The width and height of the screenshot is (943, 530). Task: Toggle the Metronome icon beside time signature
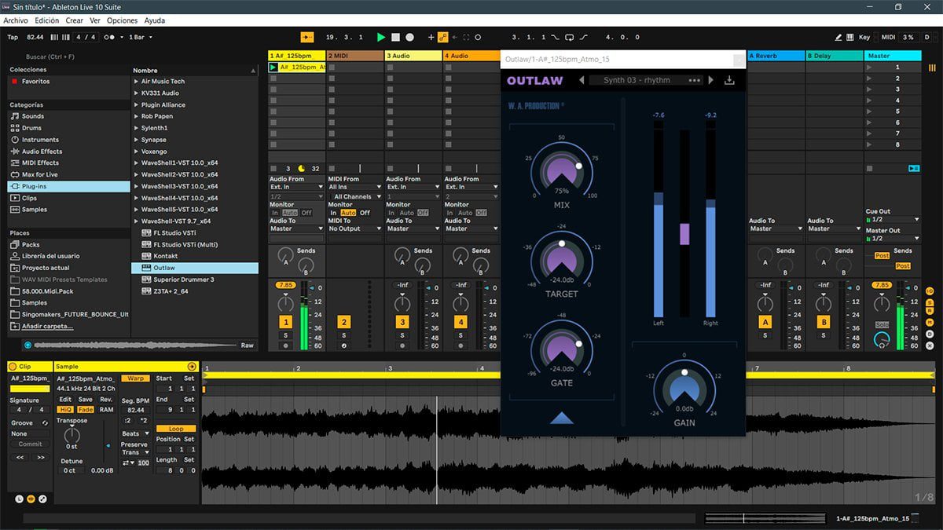(x=110, y=37)
